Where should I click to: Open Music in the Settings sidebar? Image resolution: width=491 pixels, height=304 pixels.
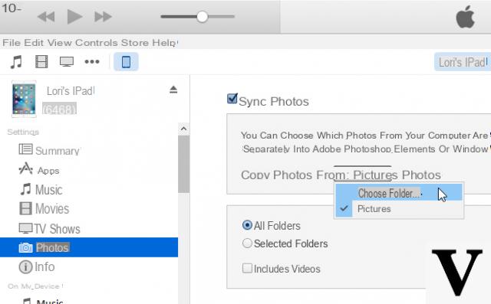click(x=41, y=190)
